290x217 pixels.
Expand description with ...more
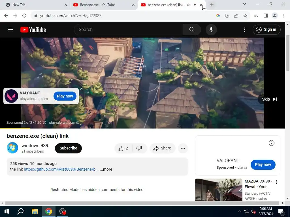coord(106,169)
